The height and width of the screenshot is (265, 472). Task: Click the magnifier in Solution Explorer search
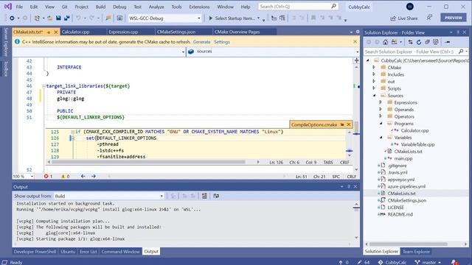tap(461, 52)
